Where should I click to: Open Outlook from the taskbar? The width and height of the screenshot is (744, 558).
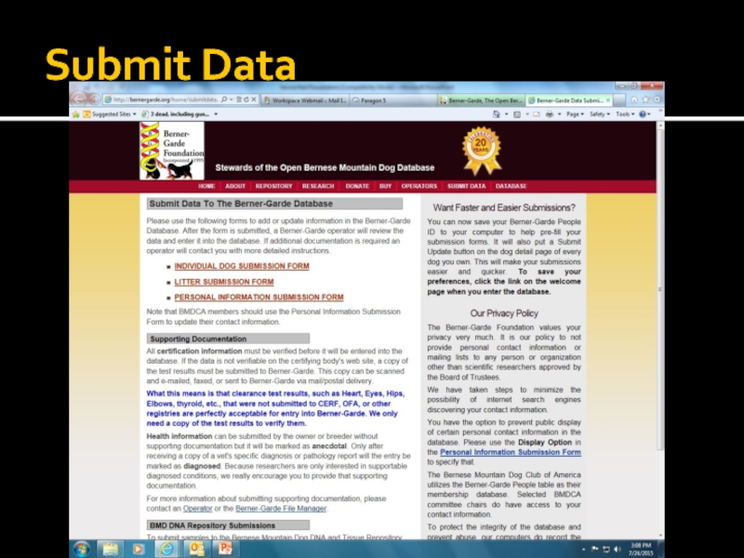pos(196,549)
